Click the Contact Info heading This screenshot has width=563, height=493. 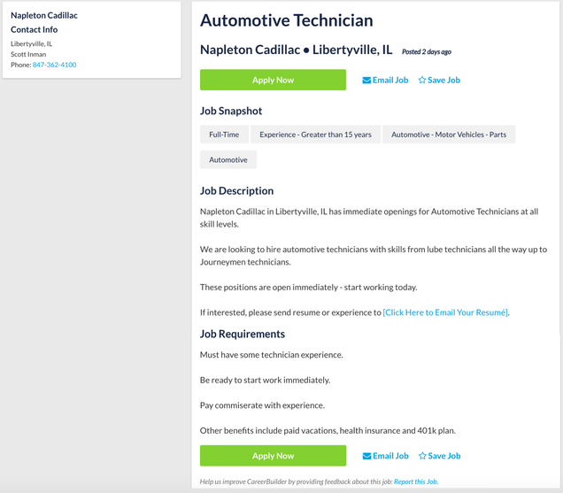coord(35,29)
